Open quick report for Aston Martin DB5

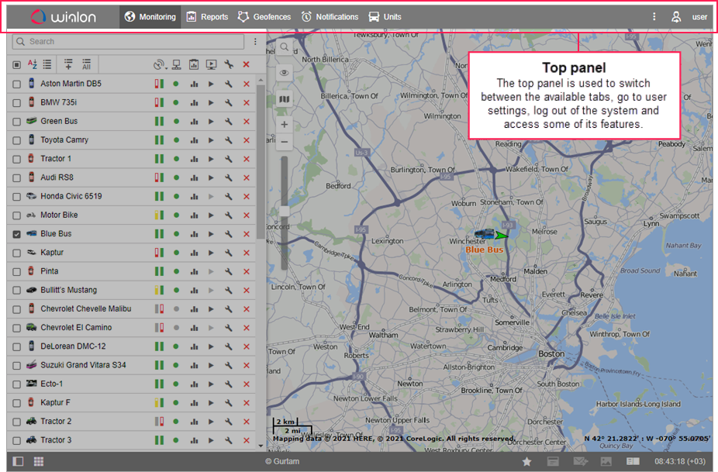point(194,84)
